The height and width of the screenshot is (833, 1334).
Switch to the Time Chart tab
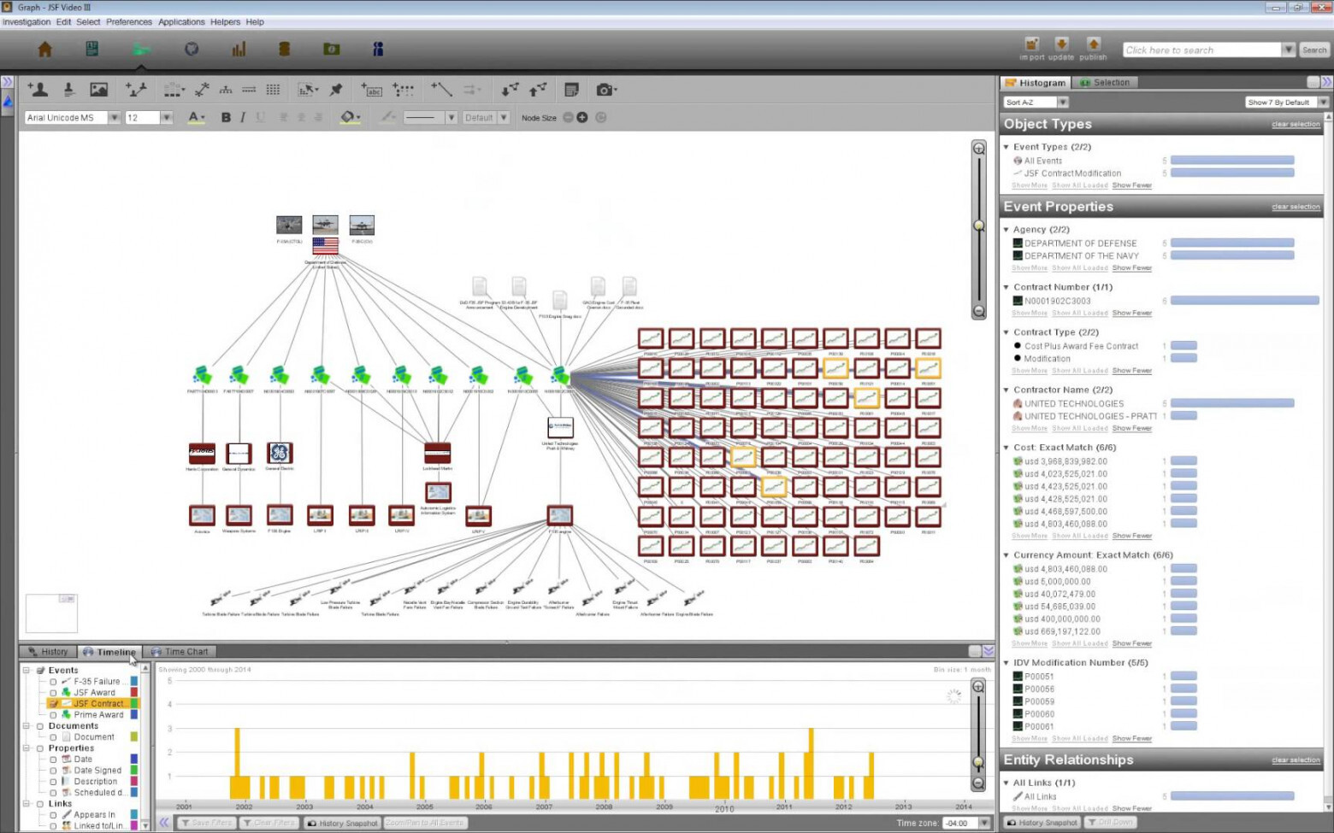point(180,652)
